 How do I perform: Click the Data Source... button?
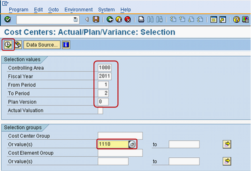(x=42, y=45)
